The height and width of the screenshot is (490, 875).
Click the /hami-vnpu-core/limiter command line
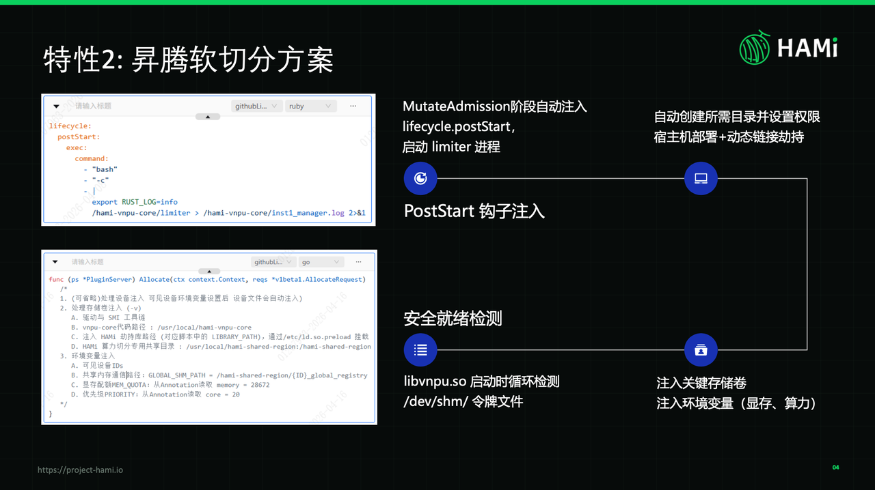pyautogui.click(x=228, y=213)
